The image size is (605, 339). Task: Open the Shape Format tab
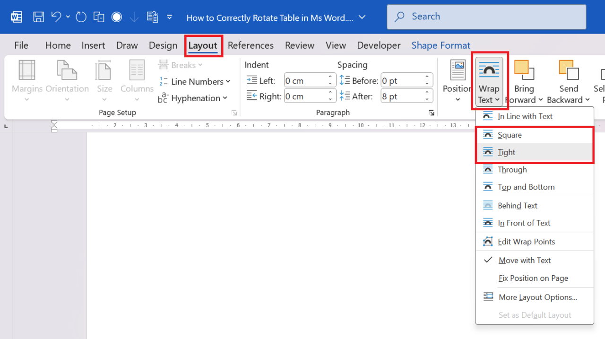tap(441, 45)
